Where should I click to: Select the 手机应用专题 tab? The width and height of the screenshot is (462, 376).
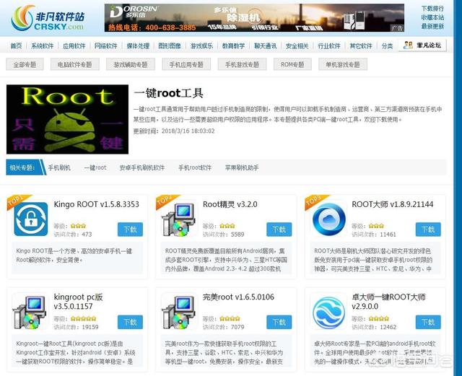186,64
